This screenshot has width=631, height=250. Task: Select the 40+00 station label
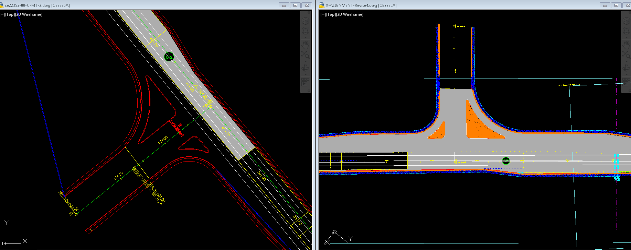click(226, 131)
